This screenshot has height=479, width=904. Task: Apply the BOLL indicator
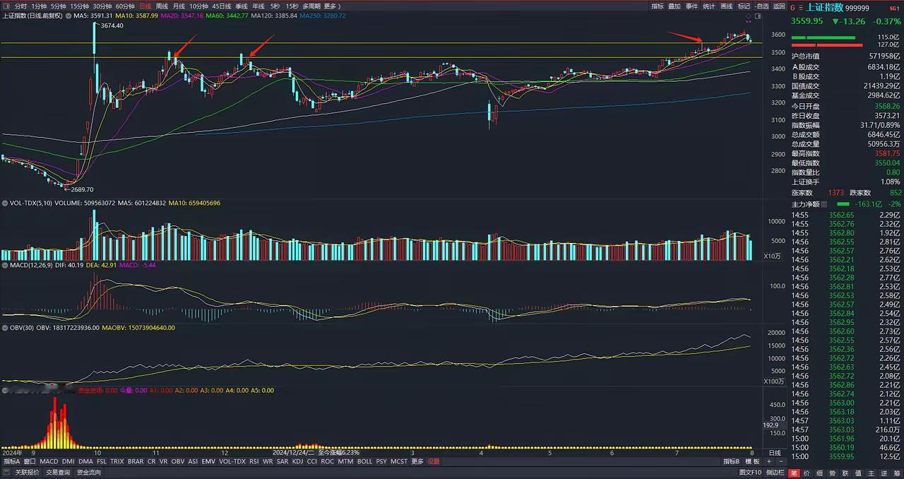pos(365,461)
